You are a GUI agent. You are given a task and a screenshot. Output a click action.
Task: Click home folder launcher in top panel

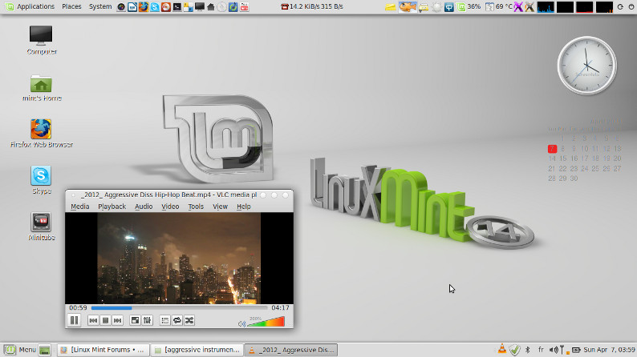click(x=210, y=7)
